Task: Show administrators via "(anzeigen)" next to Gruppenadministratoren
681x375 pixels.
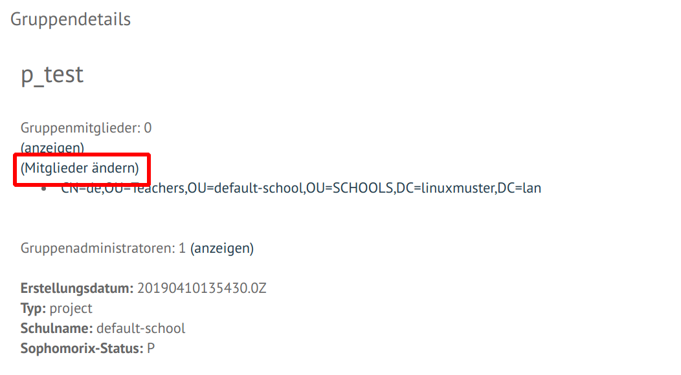Action: pyautogui.click(x=223, y=248)
